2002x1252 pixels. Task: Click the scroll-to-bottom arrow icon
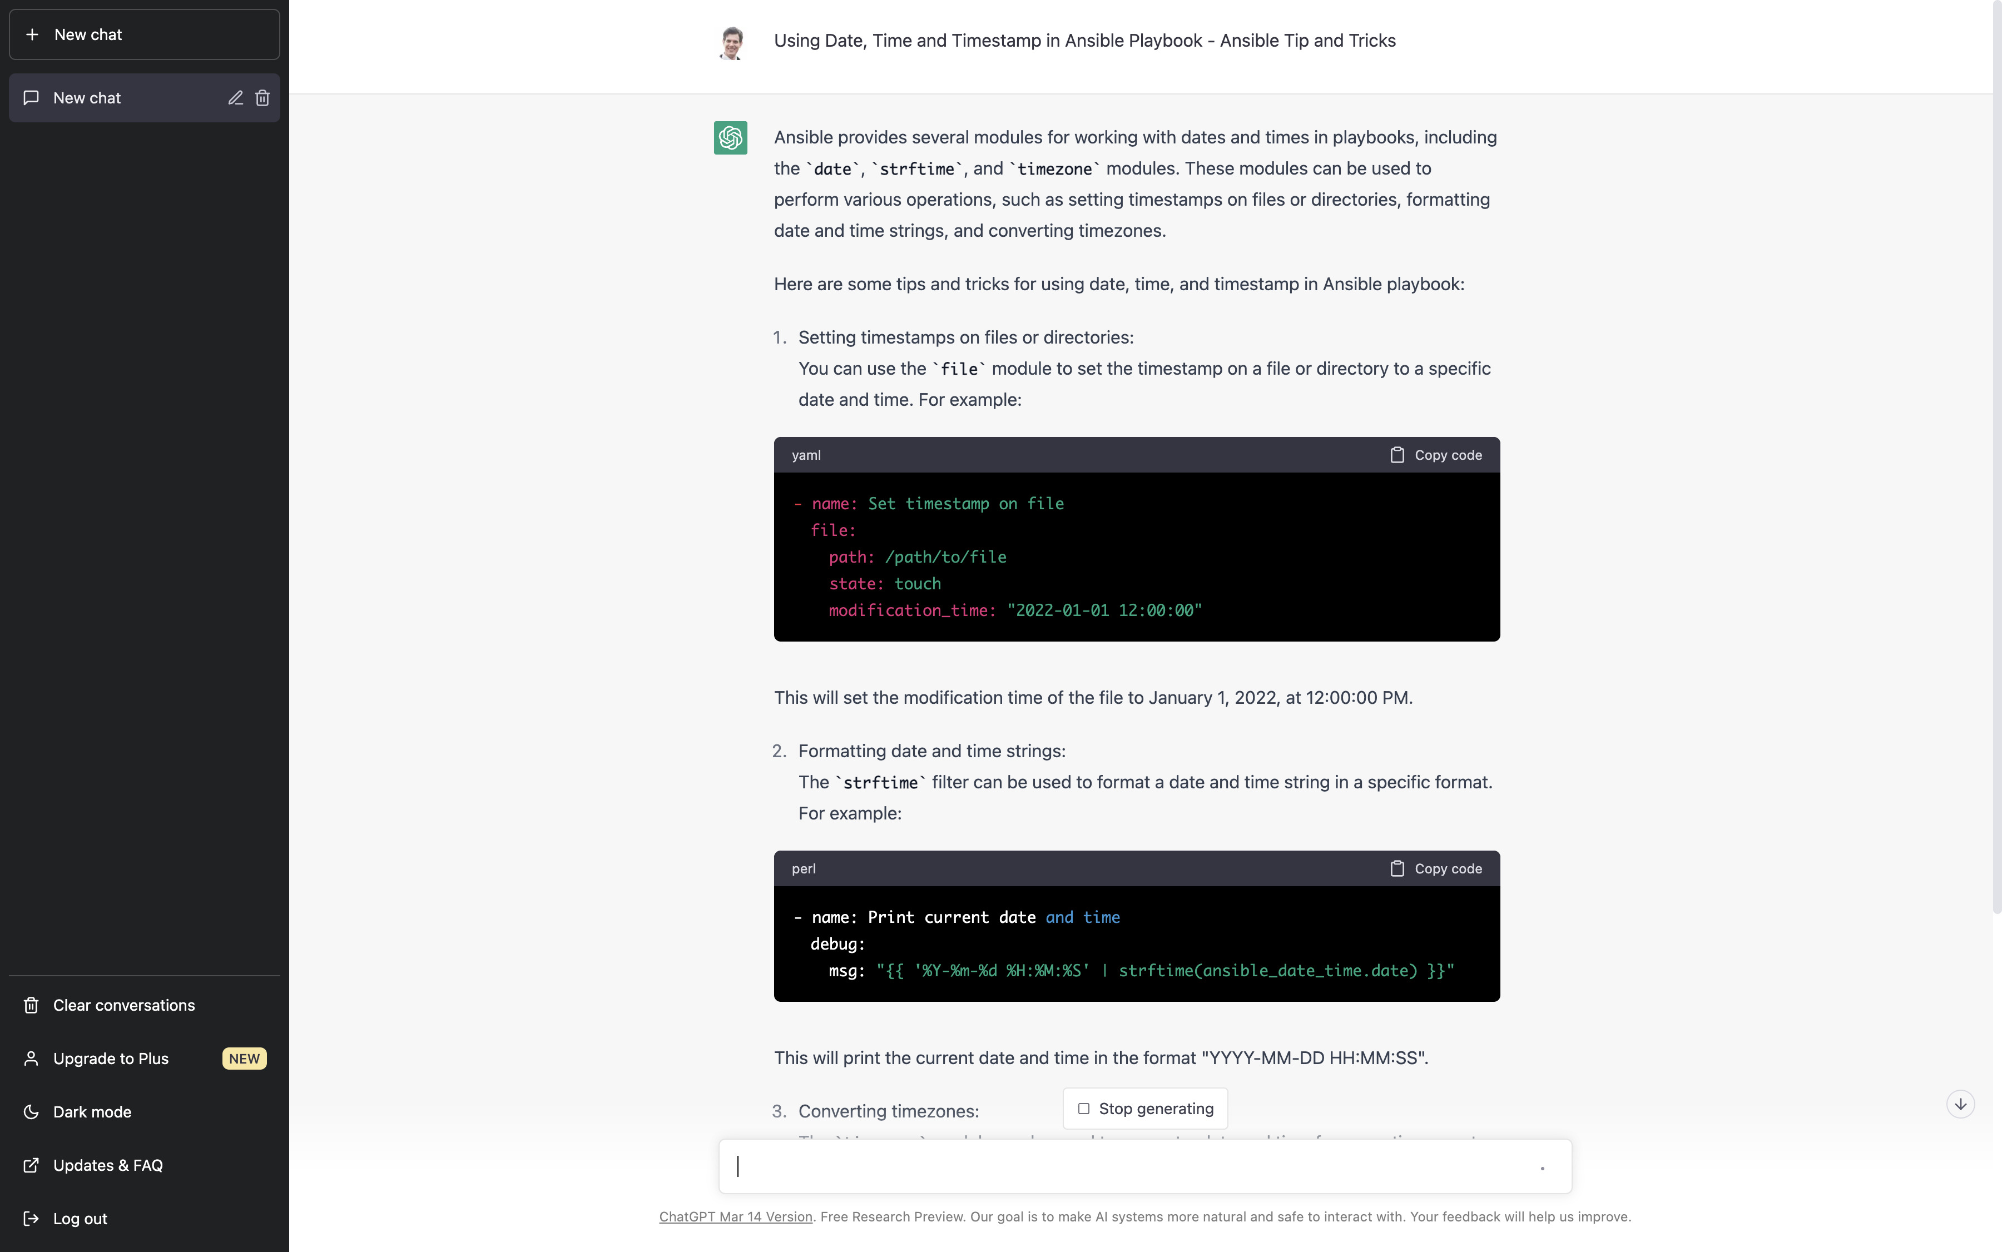point(1960,1104)
